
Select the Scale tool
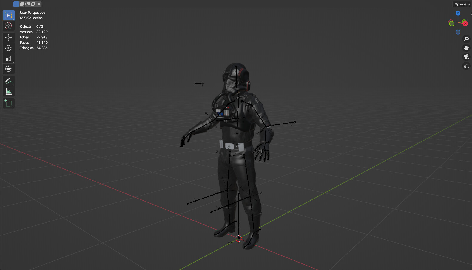pyautogui.click(x=8, y=58)
